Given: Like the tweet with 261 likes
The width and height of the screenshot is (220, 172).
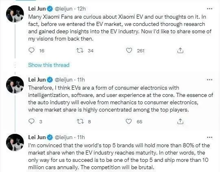Looking at the screenshot, I should click(129, 50).
